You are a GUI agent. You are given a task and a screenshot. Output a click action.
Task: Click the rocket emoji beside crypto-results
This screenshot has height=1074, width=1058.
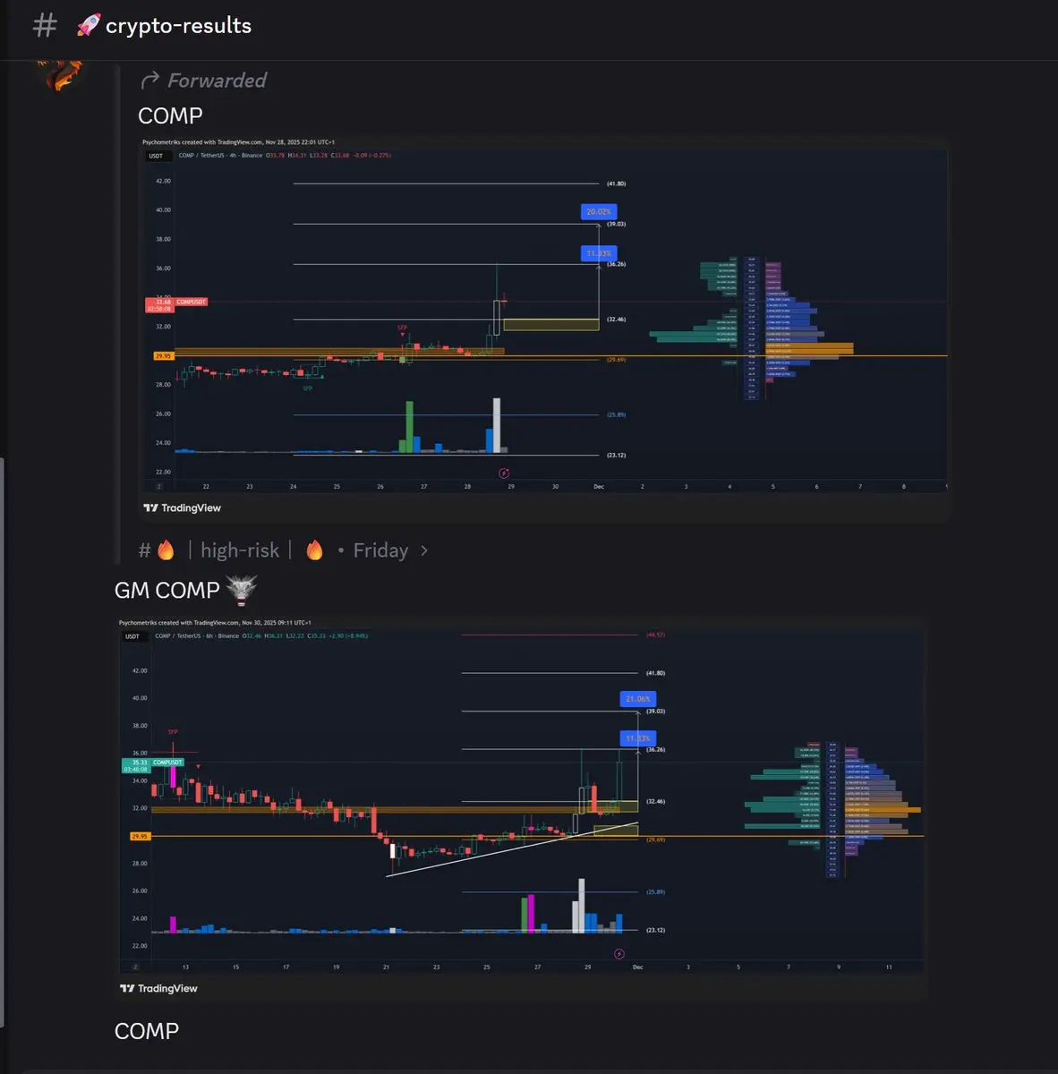(89, 25)
